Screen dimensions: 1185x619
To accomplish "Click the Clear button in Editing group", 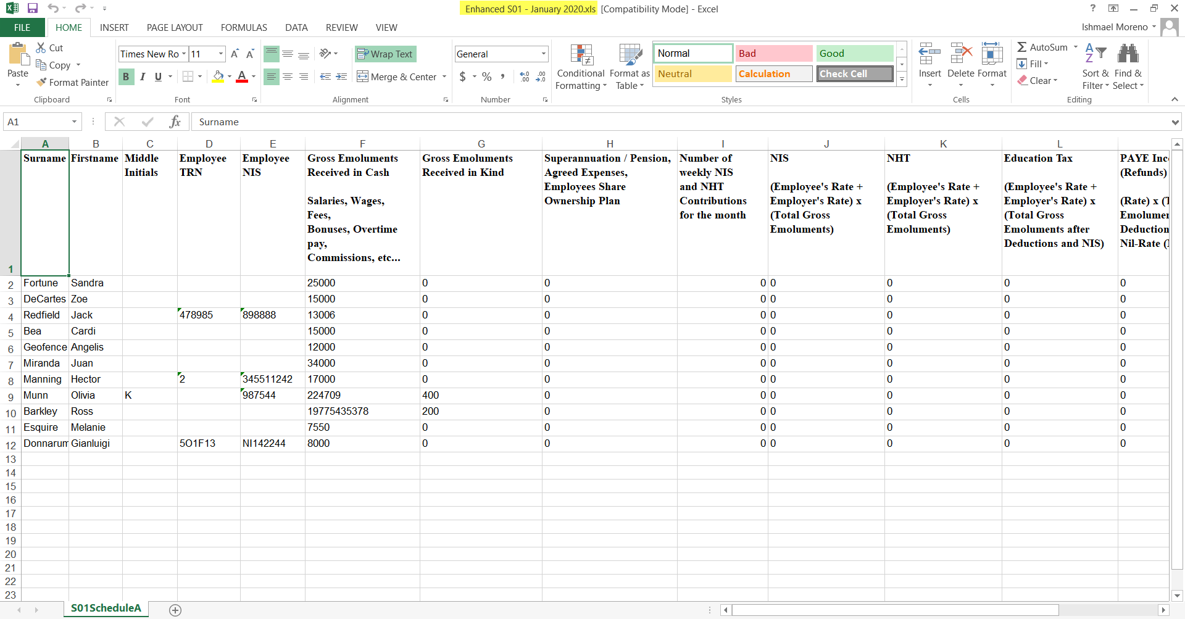I will point(1038,80).
